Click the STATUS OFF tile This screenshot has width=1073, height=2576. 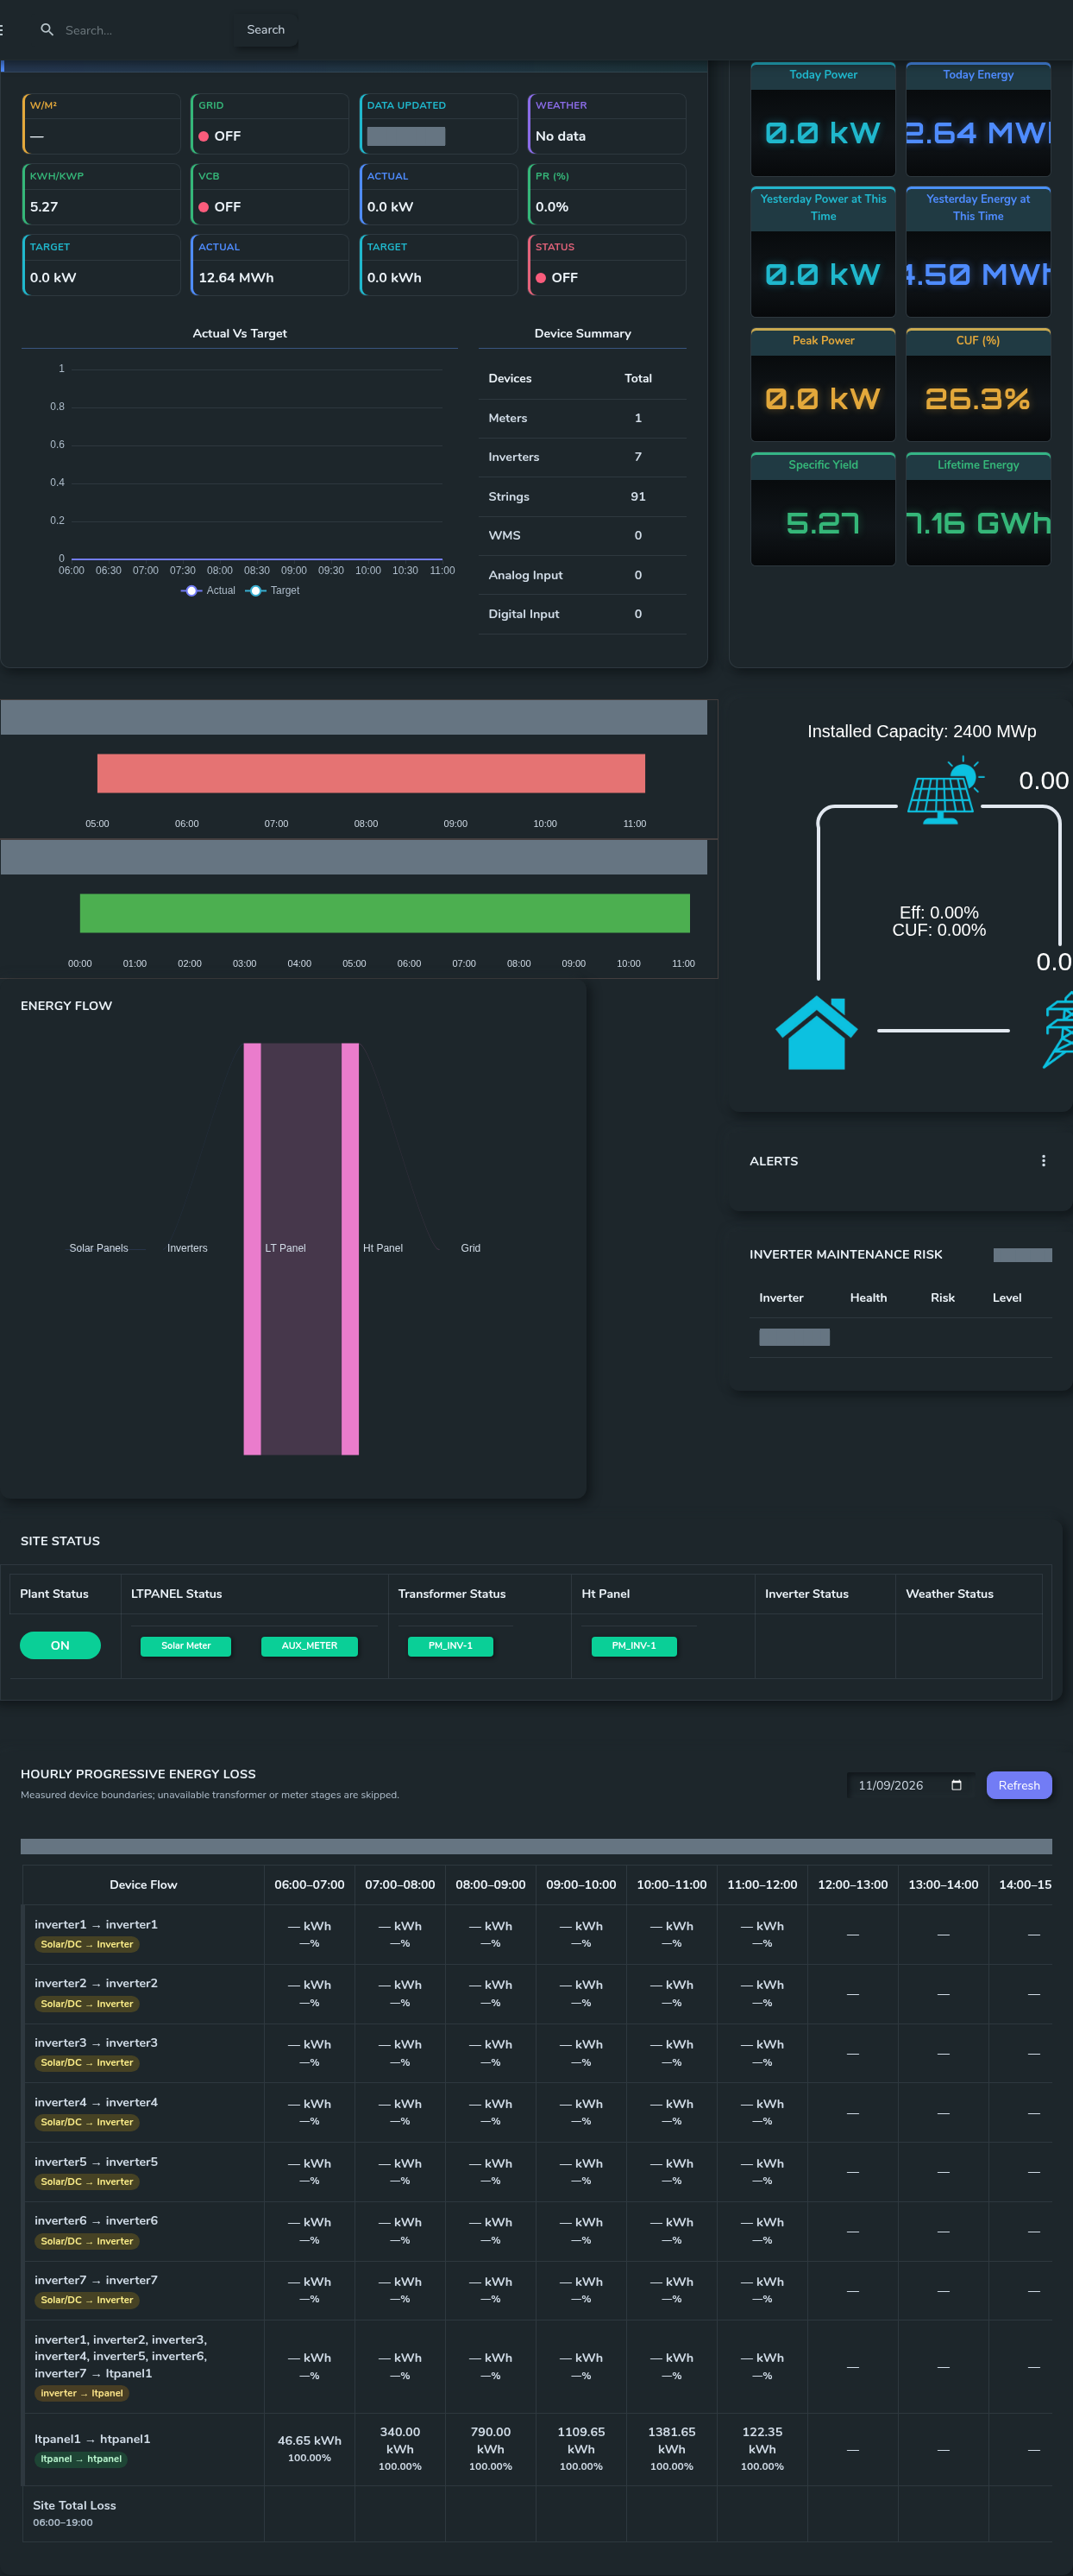point(606,265)
